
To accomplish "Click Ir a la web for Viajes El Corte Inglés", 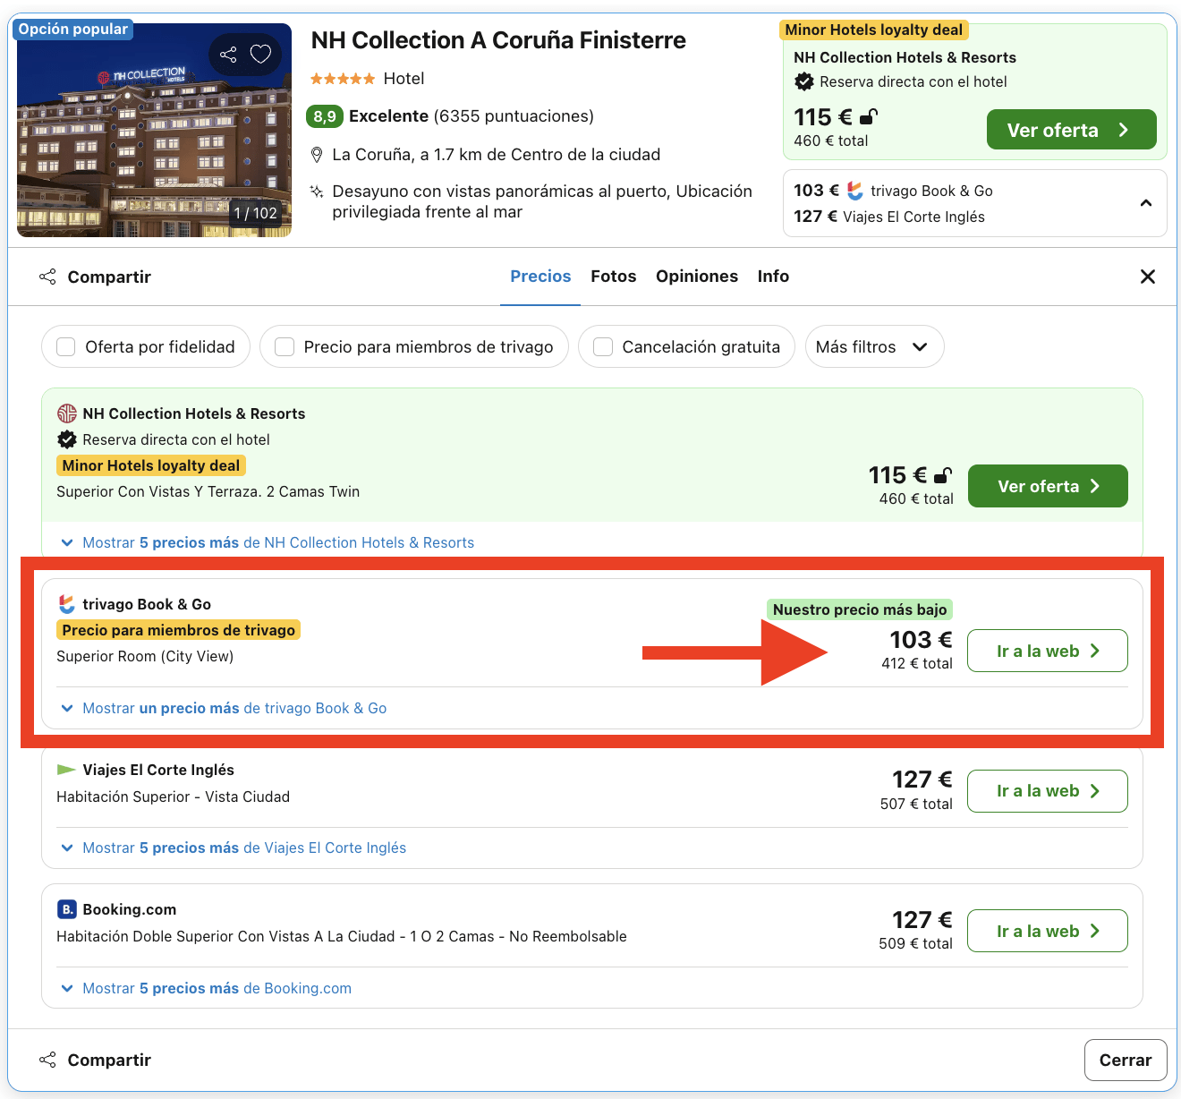I will pos(1047,790).
